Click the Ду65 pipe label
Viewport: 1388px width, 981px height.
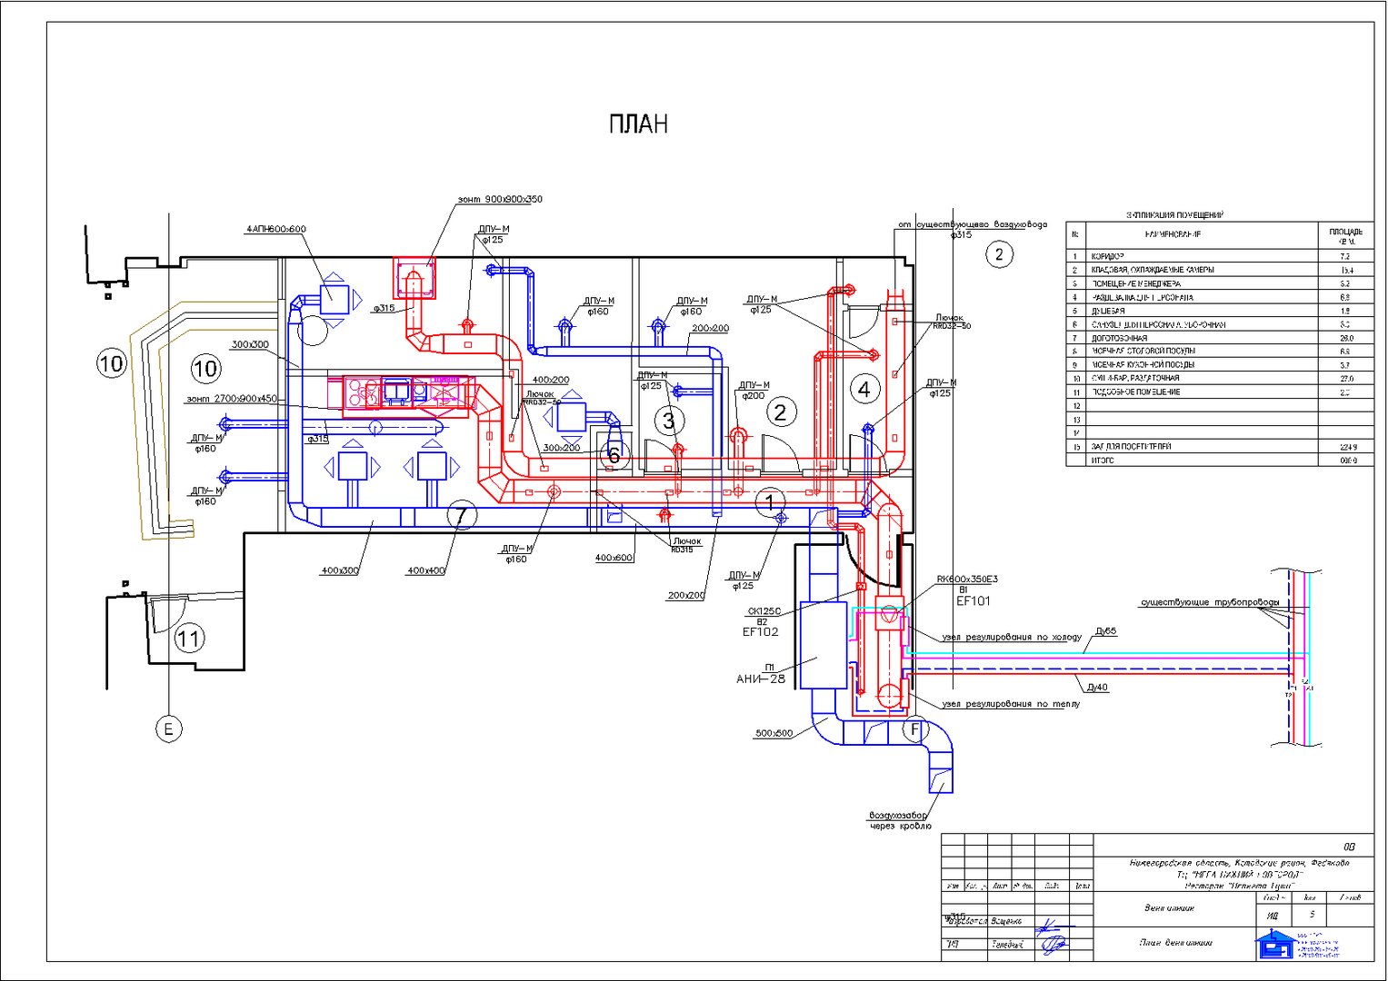1105,630
